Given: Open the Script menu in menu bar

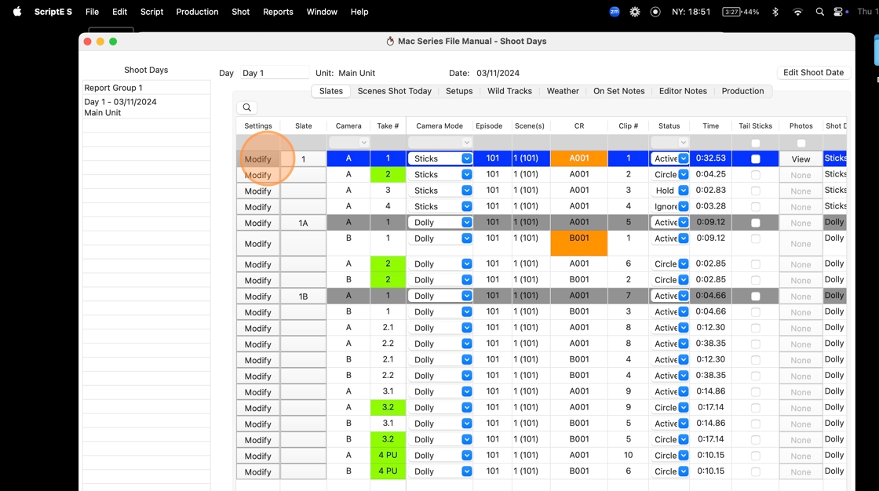Looking at the screenshot, I should (151, 12).
